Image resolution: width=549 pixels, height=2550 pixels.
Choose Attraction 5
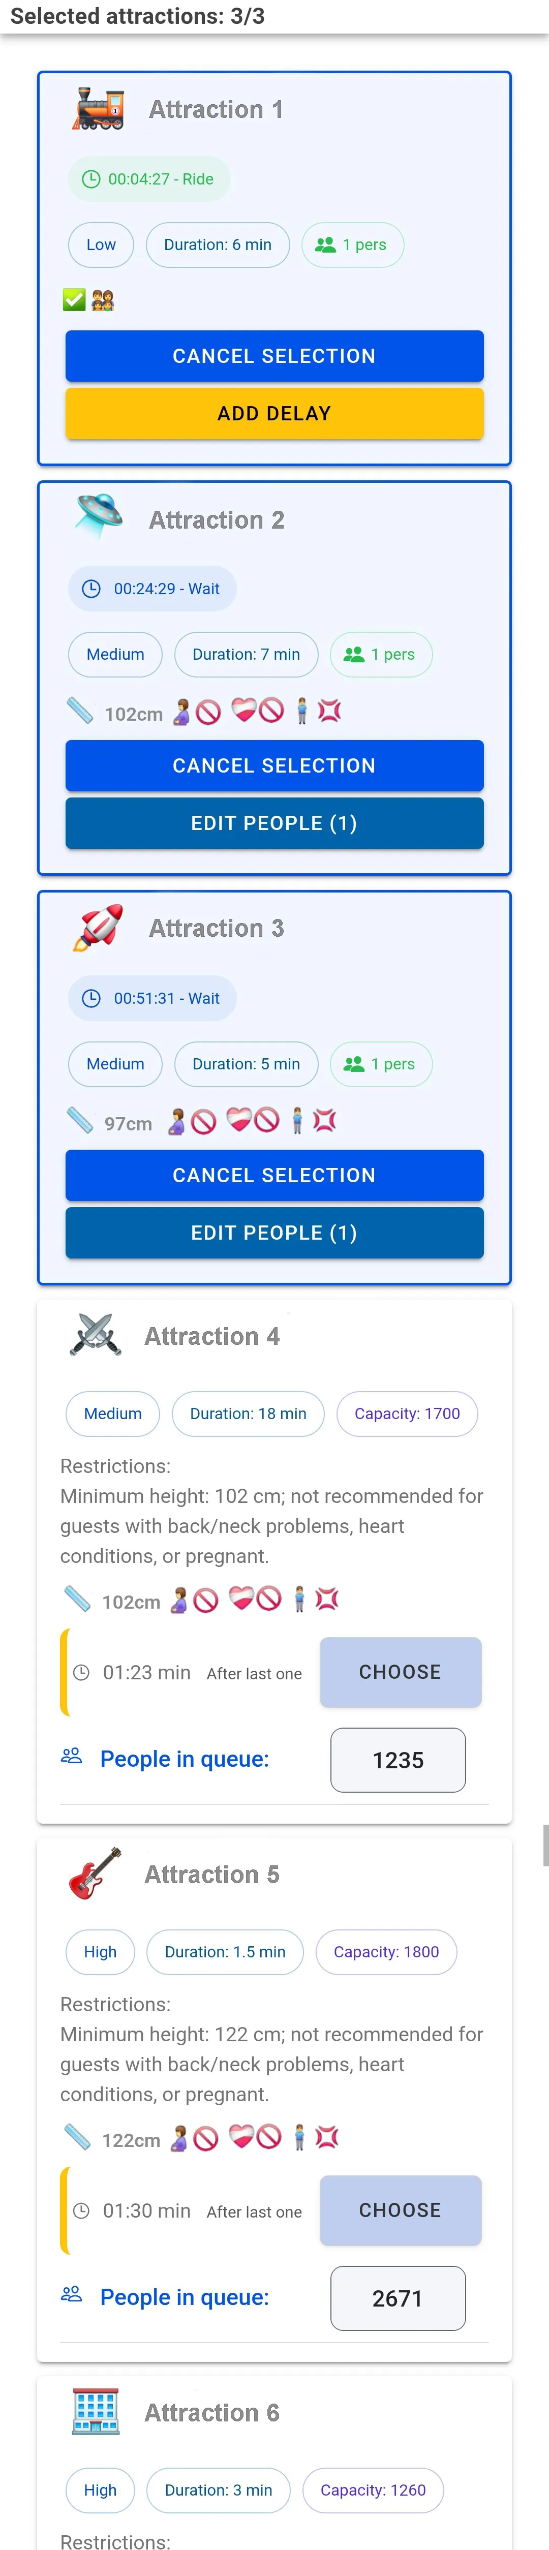[x=400, y=2209]
